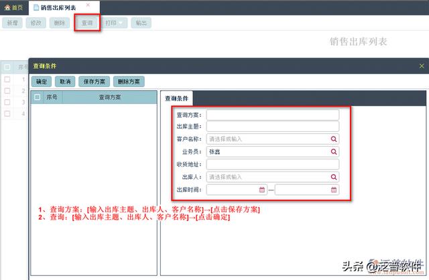The width and height of the screenshot is (429, 280).
Task: Click the document icon on 销售出库列表 tab
Action: [36, 7]
